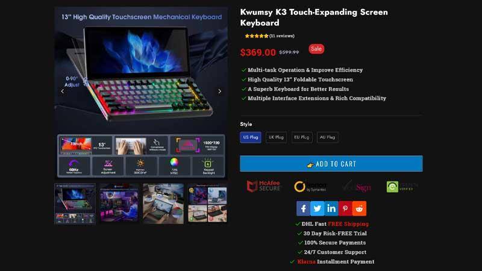Share product on LinkedIn
482x271 pixels.
(331, 208)
